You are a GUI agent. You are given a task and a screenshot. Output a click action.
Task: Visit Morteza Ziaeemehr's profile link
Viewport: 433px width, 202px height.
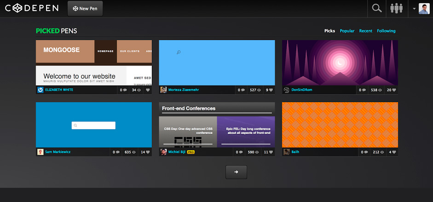183,90
